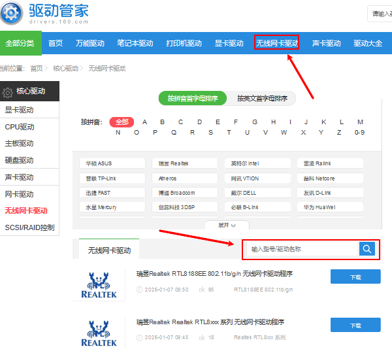Select red 无线网卡驱动 in the sidebar
The width and height of the screenshot is (392, 351).
click(x=26, y=210)
